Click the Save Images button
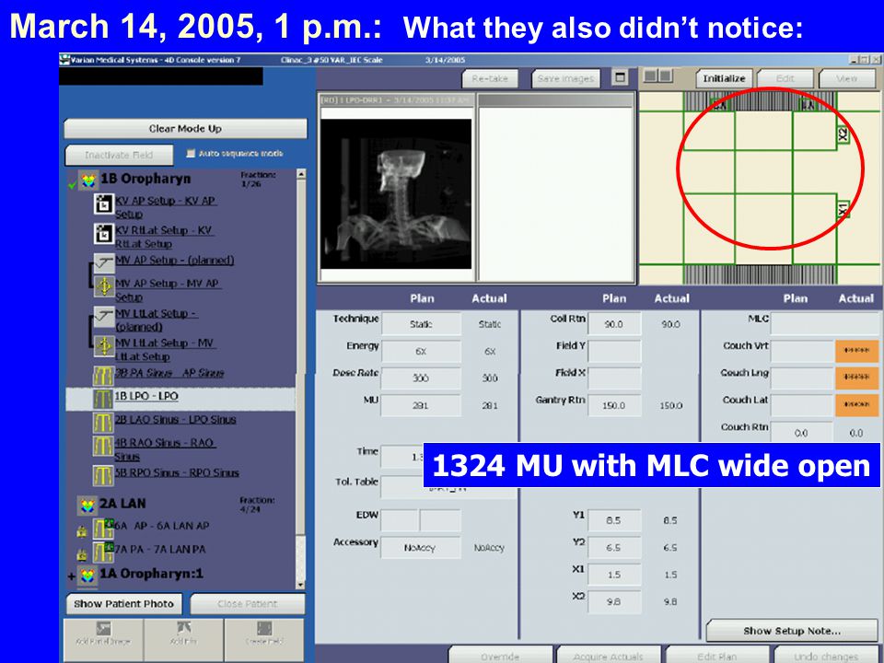This screenshot has height=663, width=884. pos(565,78)
